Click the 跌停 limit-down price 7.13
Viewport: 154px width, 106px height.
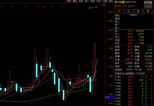pyautogui.click(x=150, y=47)
